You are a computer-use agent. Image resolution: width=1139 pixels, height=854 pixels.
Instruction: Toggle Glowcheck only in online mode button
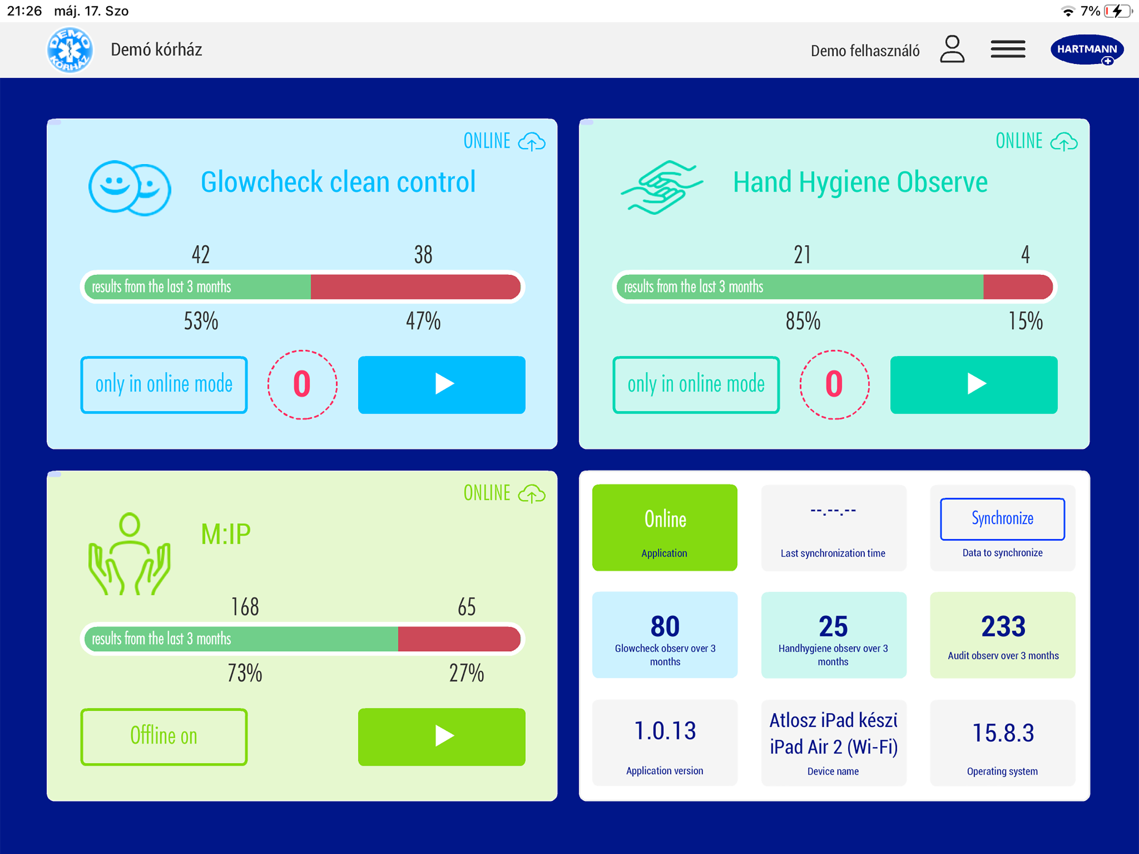click(164, 384)
